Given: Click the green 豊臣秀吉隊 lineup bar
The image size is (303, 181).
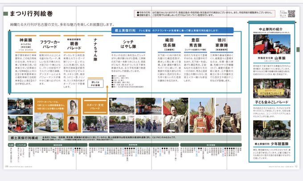Looking at the screenshot, I should [134, 145].
